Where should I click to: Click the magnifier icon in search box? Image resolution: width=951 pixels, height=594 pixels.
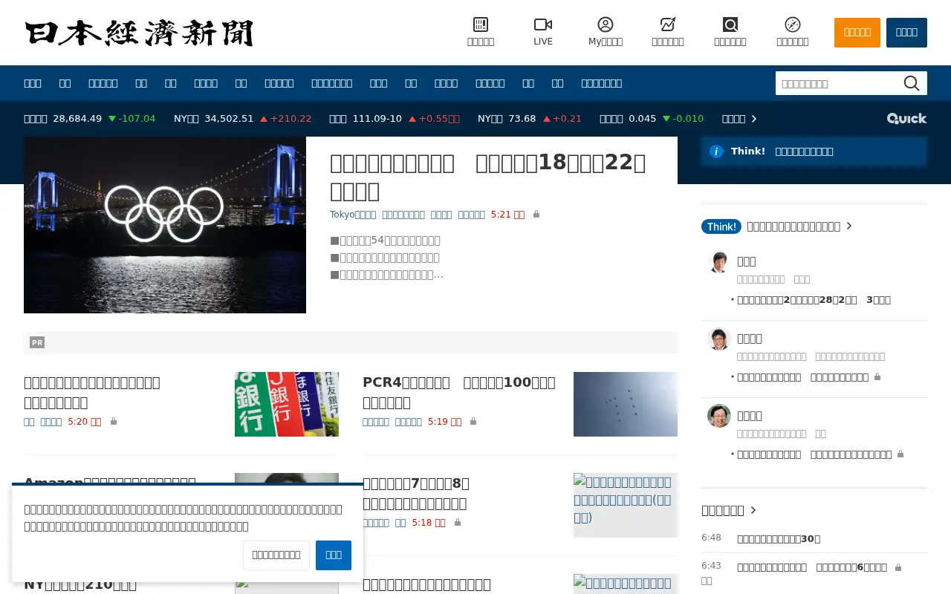pyautogui.click(x=912, y=83)
